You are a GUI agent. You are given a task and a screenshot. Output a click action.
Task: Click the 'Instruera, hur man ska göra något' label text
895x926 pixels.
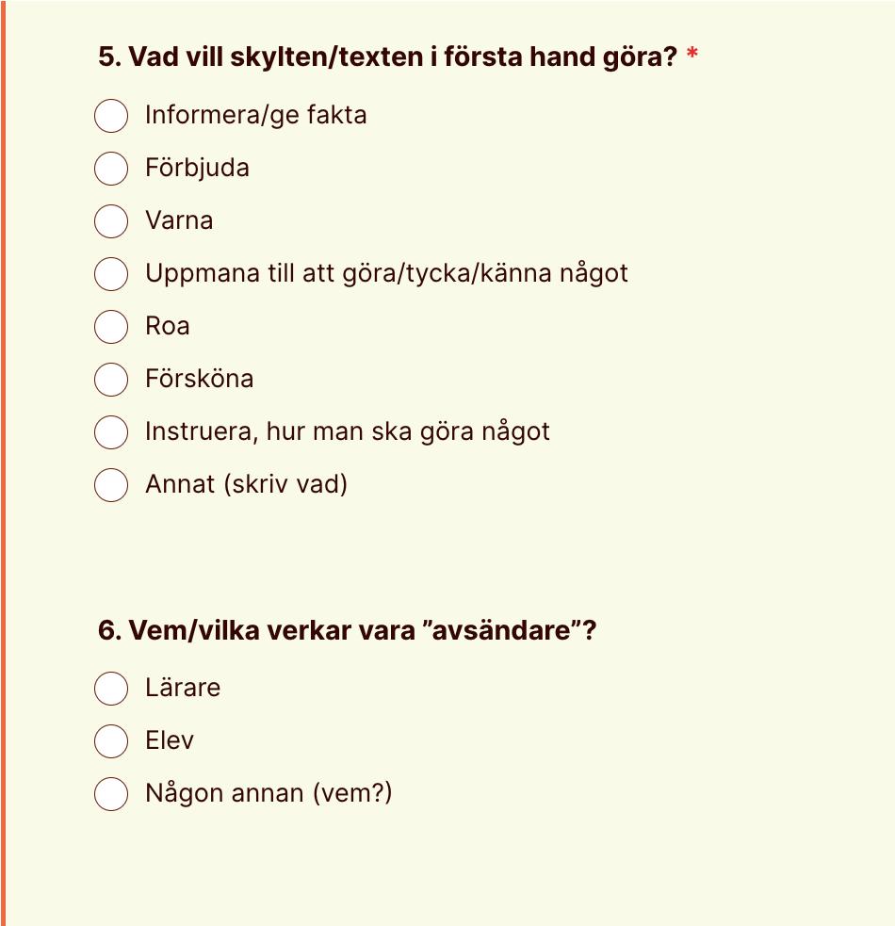[348, 431]
